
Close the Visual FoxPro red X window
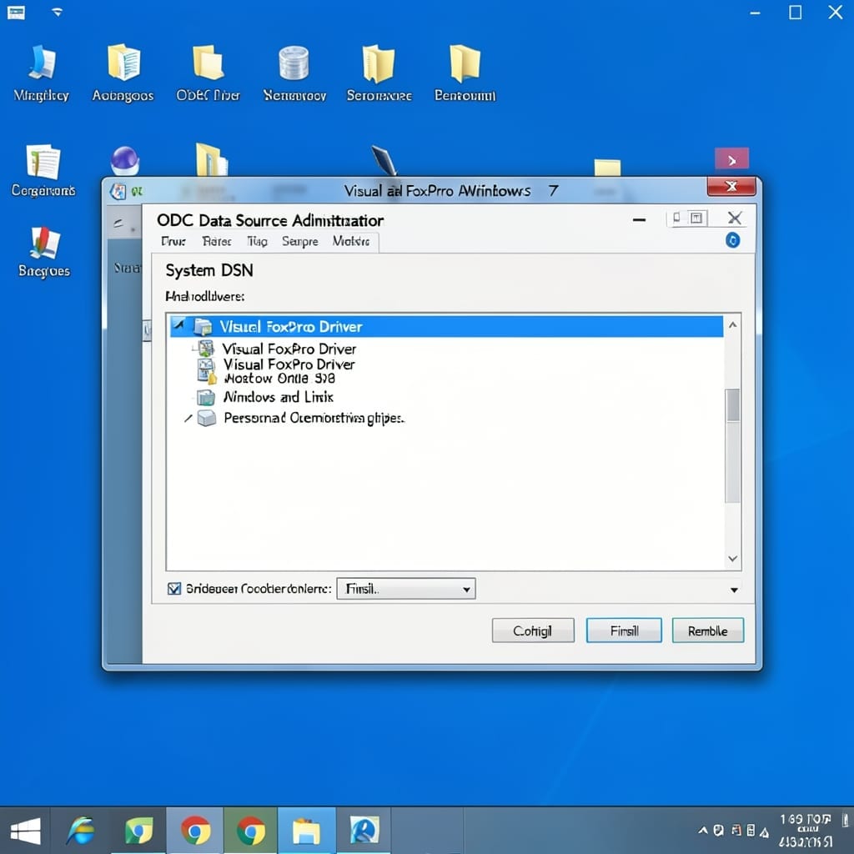731,186
